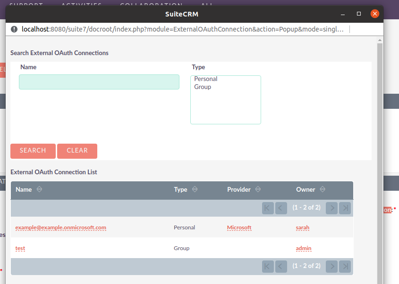Open the example@example.onmicrosoft.com connection

click(x=60, y=227)
